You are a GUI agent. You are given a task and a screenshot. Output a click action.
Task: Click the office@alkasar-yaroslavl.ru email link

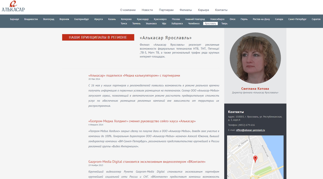coord(251,130)
